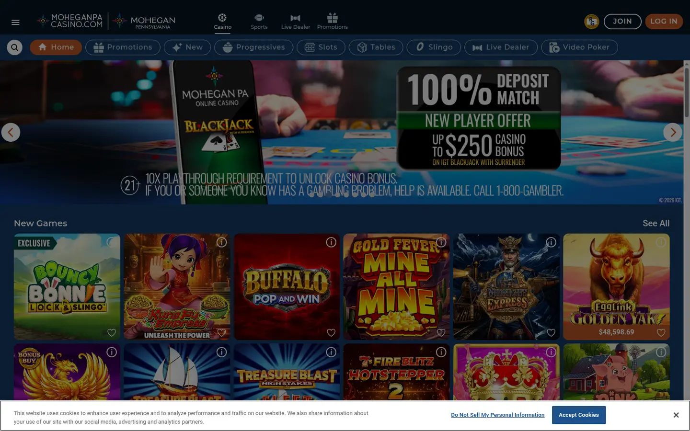Image resolution: width=690 pixels, height=431 pixels.
Task: Click the MoheganPACasino.com logo
Action: tap(69, 21)
